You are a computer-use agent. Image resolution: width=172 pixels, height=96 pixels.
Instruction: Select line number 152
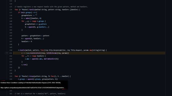[11, 56]
